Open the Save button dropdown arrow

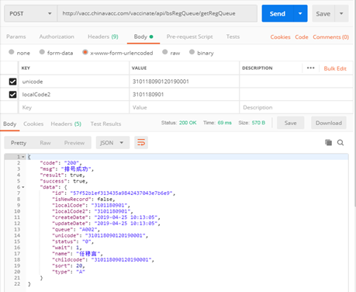[341, 13]
